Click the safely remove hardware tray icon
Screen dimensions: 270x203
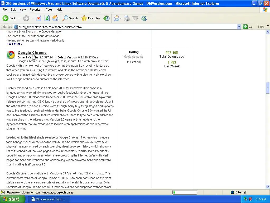click(x=245, y=199)
